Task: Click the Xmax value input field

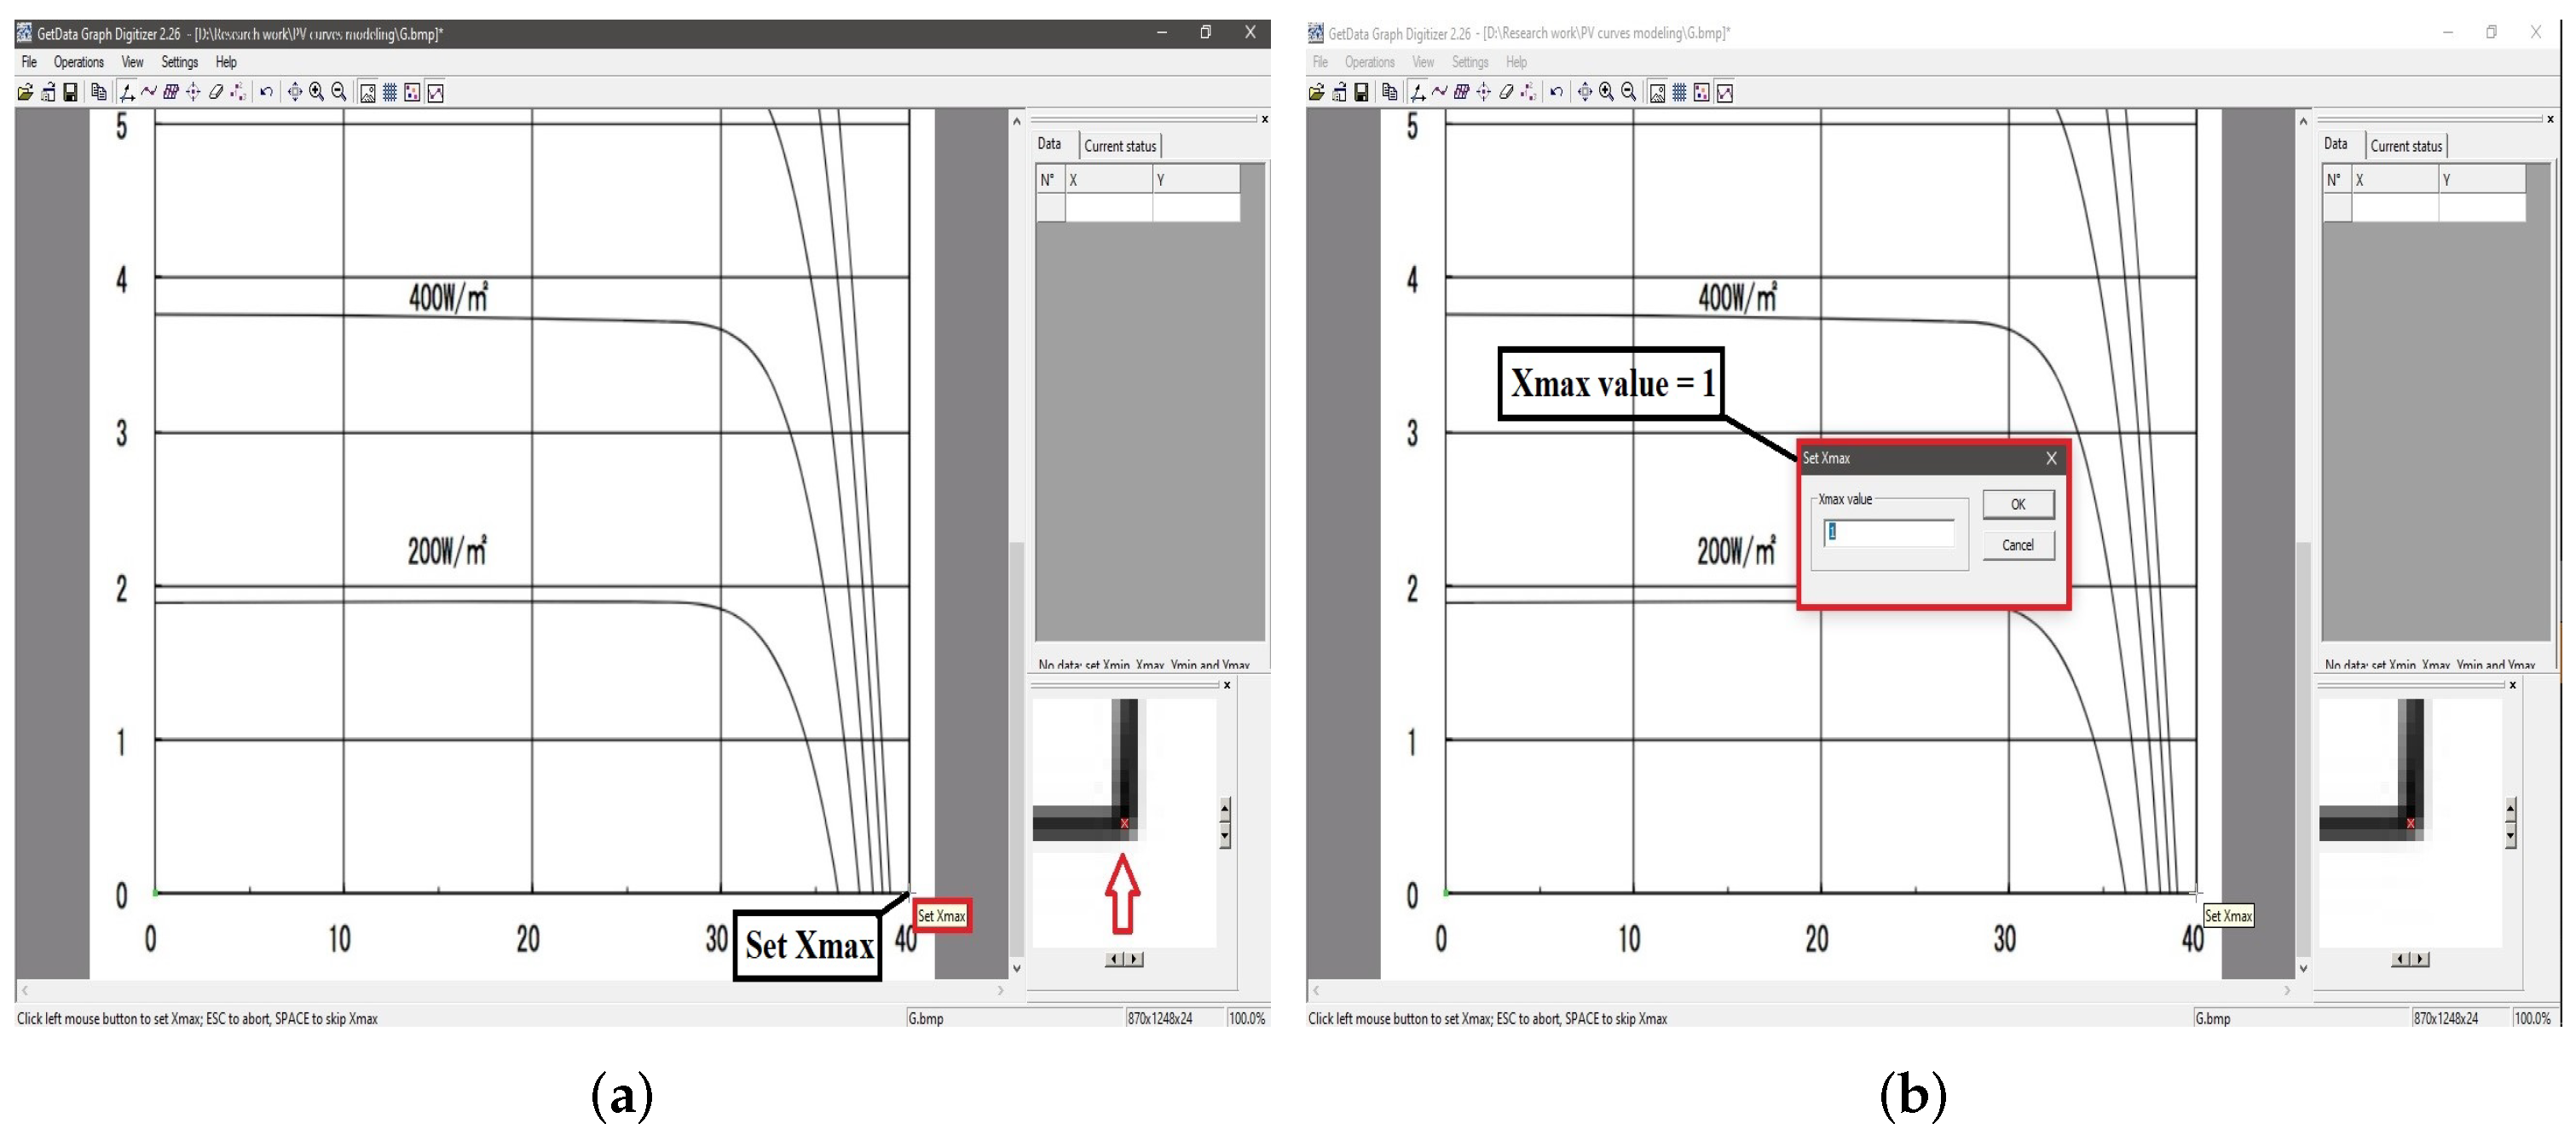Action: [x=1888, y=533]
